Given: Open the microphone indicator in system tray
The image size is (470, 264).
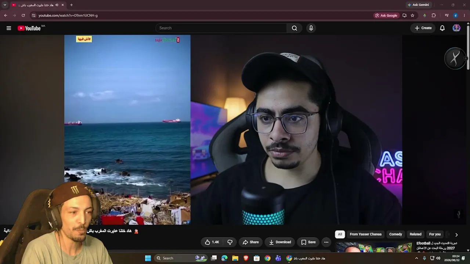Looking at the screenshot, I should (424, 258).
